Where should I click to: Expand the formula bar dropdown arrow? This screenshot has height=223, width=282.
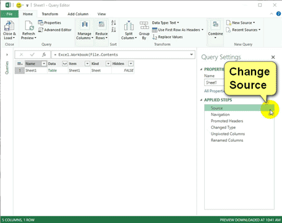(x=191, y=55)
